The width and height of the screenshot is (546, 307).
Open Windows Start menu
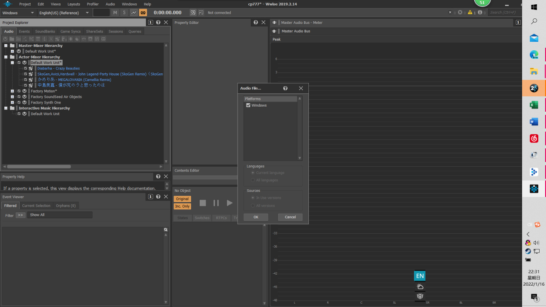(534, 7)
